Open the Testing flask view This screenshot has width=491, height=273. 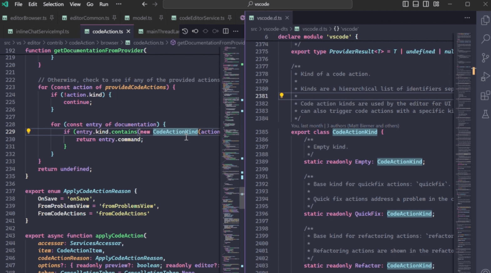[x=485, y=114]
